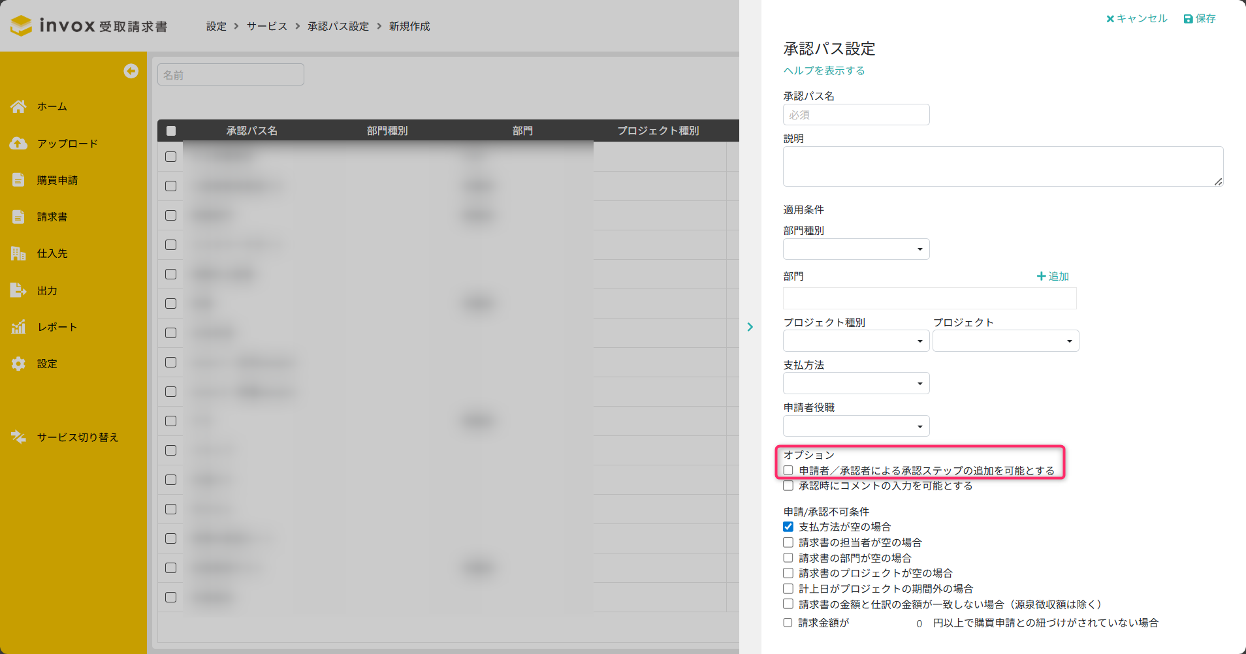Check the comment input on approval option
1246x654 pixels.
tap(788, 486)
